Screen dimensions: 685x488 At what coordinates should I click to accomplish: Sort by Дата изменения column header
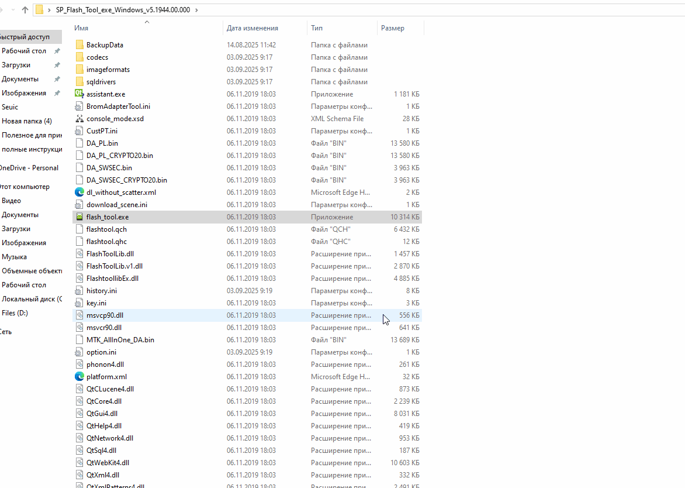click(252, 28)
